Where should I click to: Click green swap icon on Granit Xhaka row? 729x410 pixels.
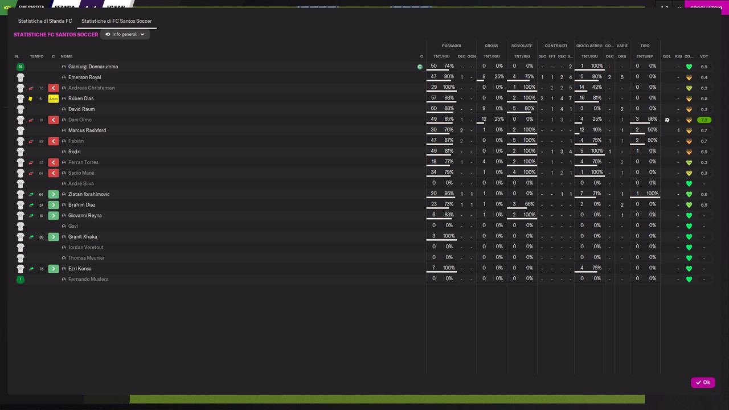pos(31,237)
